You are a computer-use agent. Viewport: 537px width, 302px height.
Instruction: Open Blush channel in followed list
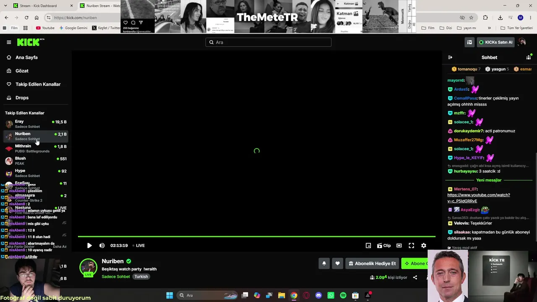tap(36, 161)
